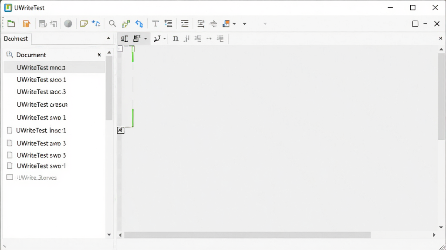Minimize the inner document window
This screenshot has width=446, height=250.
[425, 23]
